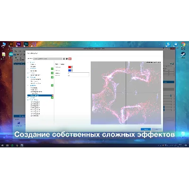Viewport: 189px width, 189px height.
Task: Open Adobe Illustrator desktop shortcut
Action: click(11, 44)
